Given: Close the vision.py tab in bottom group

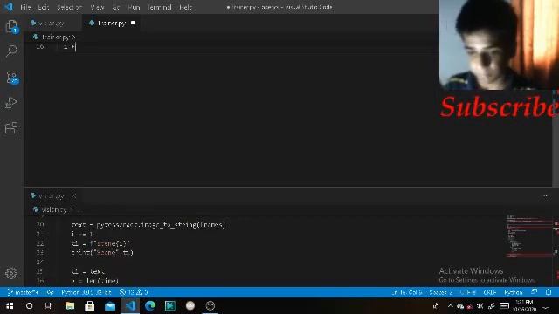Looking at the screenshot, I should coord(73,195).
